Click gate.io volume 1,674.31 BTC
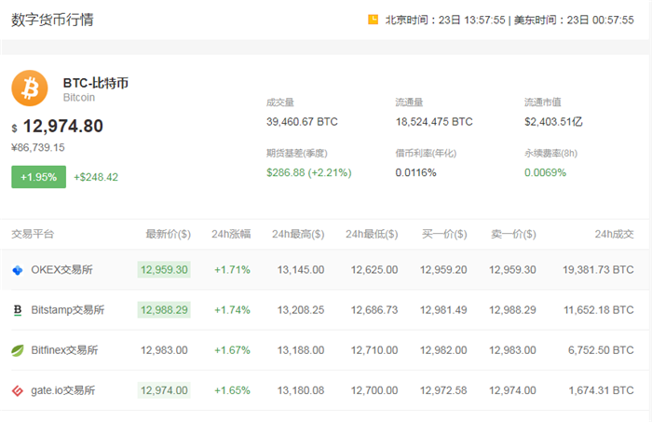Viewport: 652px width, 422px height. (x=602, y=391)
